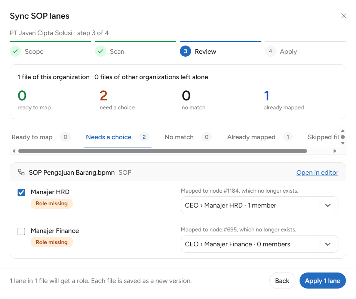Click the Review step number 3 badge
Screen dimensions: 356x299
tap(185, 51)
